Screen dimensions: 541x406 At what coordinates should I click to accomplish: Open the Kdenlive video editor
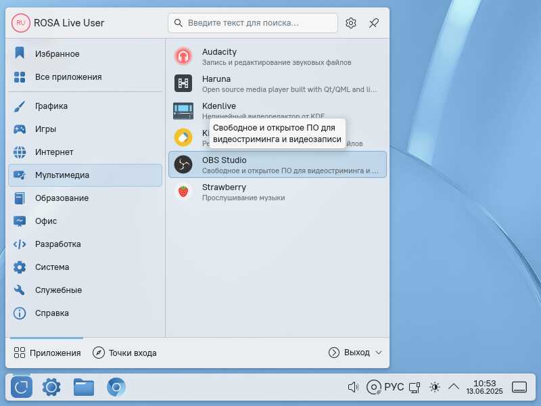(x=277, y=110)
